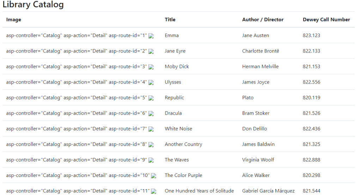Select call number 823.123 in Emma row
361x196 pixels.
click(x=311, y=35)
